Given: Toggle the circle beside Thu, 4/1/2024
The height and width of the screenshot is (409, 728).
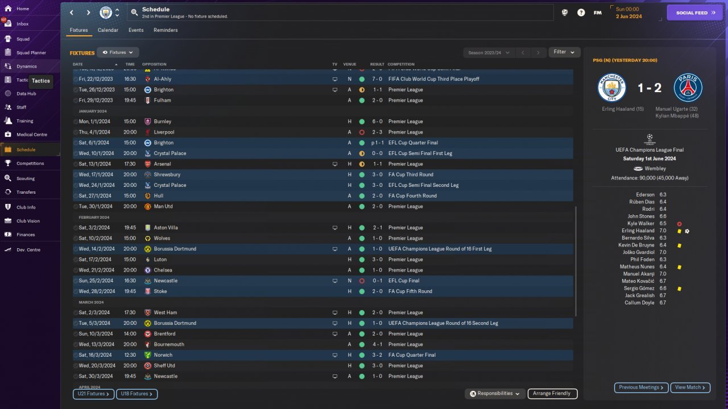Looking at the screenshot, I should click(x=76, y=132).
